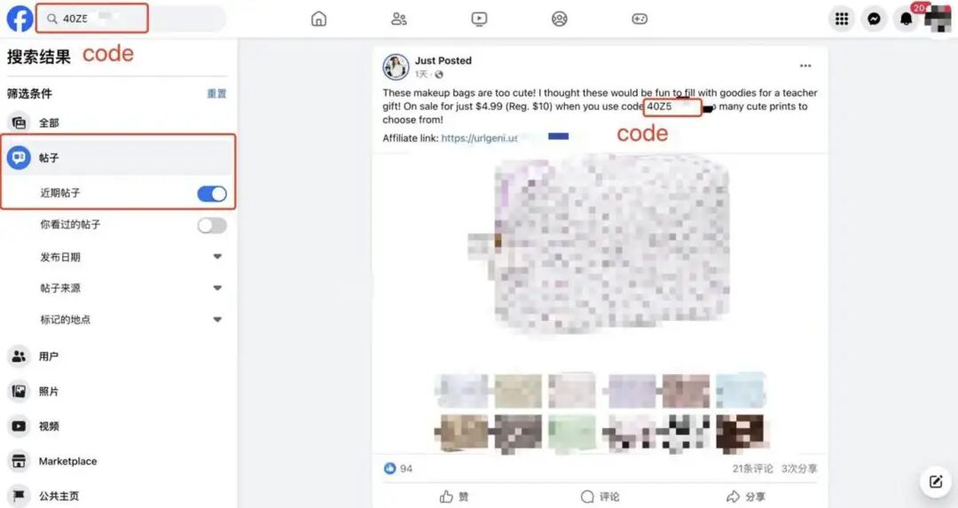This screenshot has height=508, width=958.
Task: Enable the 你看过的帖子 toggle
Action: [x=212, y=225]
